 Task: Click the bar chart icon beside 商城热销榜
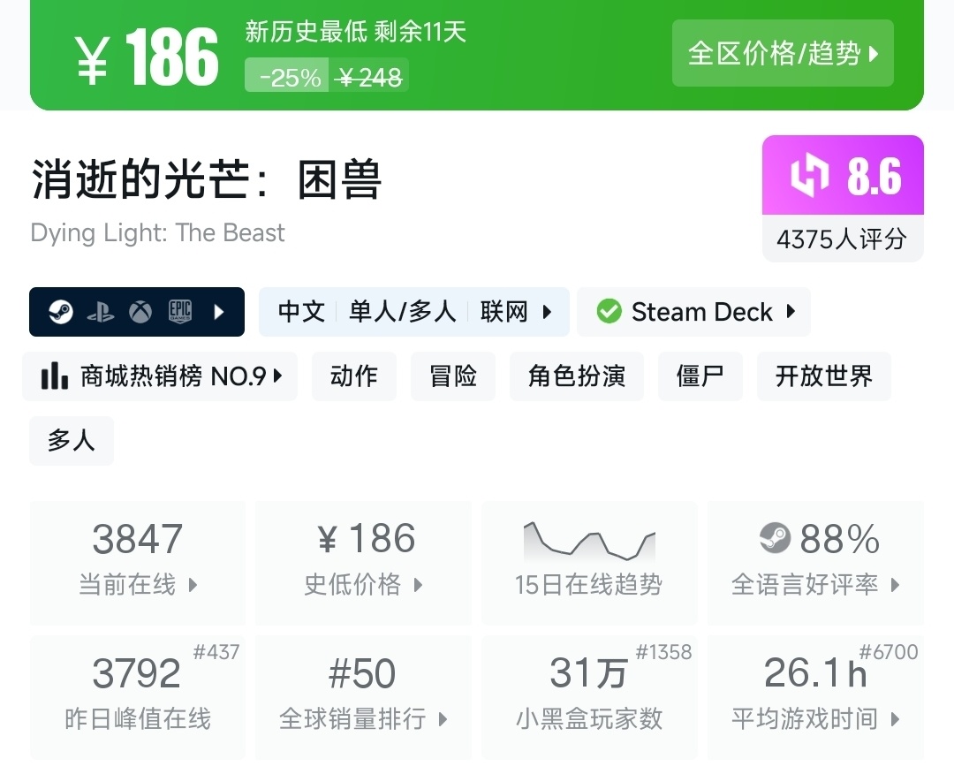click(x=55, y=376)
